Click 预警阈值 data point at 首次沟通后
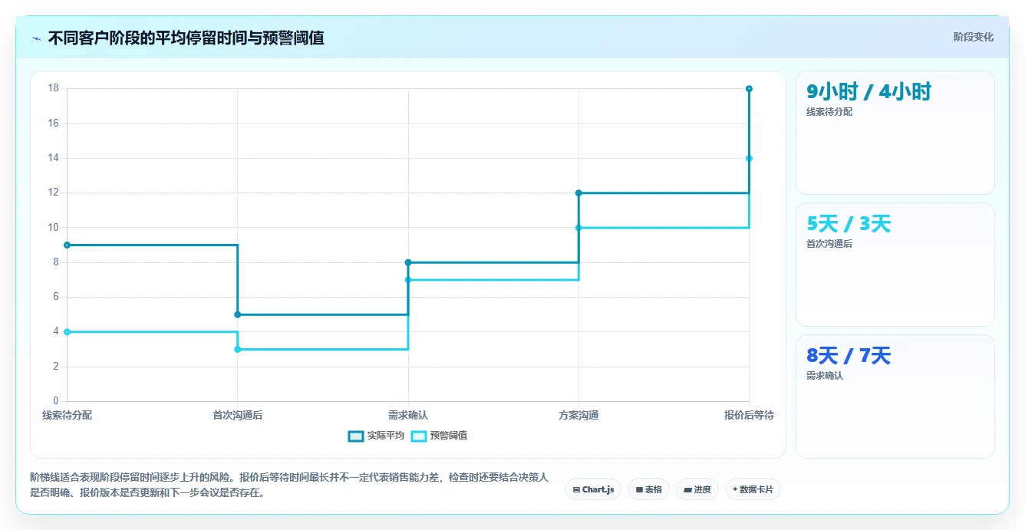 237,349
